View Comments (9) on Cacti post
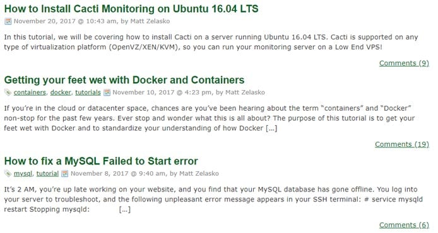This screenshot has height=233, width=438. [404, 63]
